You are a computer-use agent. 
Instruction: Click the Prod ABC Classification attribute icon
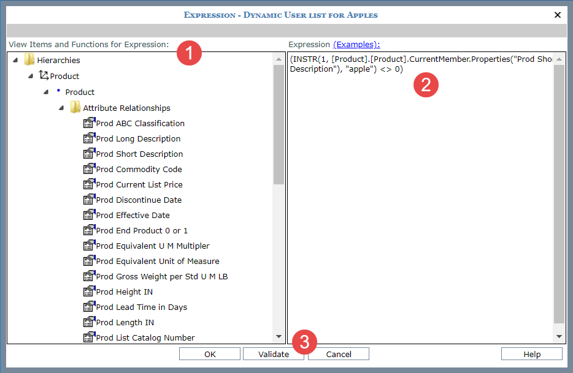tap(88, 123)
